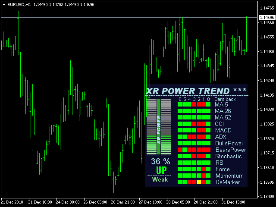
Task: Click the 26 Dec 21:00 time label
Action: pyautogui.click(x=123, y=202)
